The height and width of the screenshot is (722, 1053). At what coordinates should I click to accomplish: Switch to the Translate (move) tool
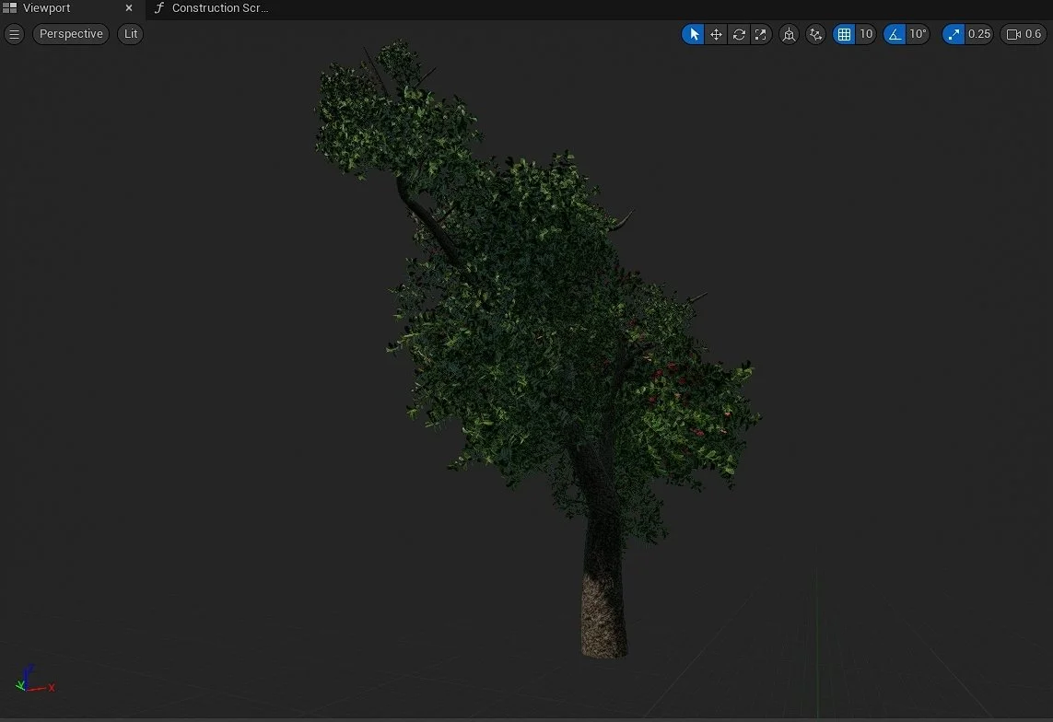[716, 34]
